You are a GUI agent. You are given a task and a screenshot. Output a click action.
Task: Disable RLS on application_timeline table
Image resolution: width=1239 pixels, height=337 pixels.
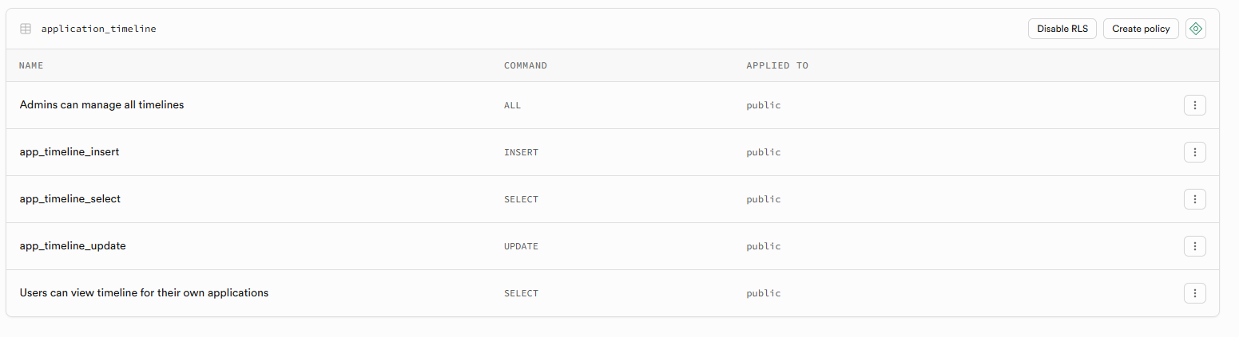[1062, 29]
